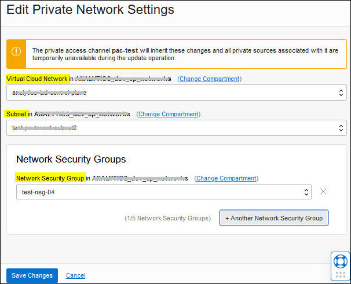Open the help lifebuoy widget

pos(340,261)
